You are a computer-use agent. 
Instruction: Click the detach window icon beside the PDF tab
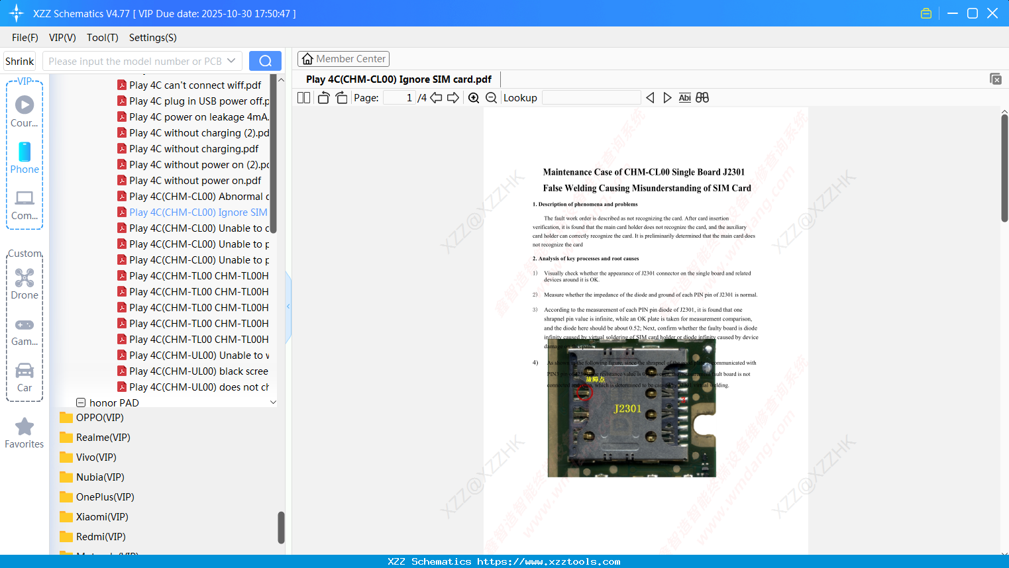pyautogui.click(x=996, y=79)
